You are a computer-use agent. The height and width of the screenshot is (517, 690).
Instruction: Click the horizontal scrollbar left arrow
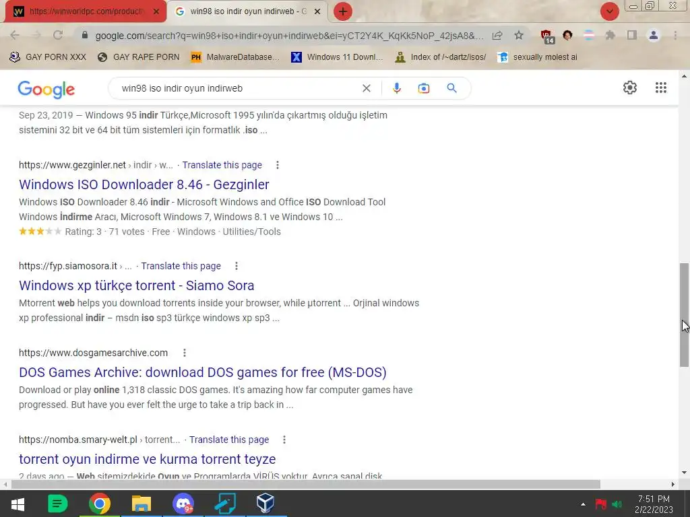pyautogui.click(x=5, y=484)
